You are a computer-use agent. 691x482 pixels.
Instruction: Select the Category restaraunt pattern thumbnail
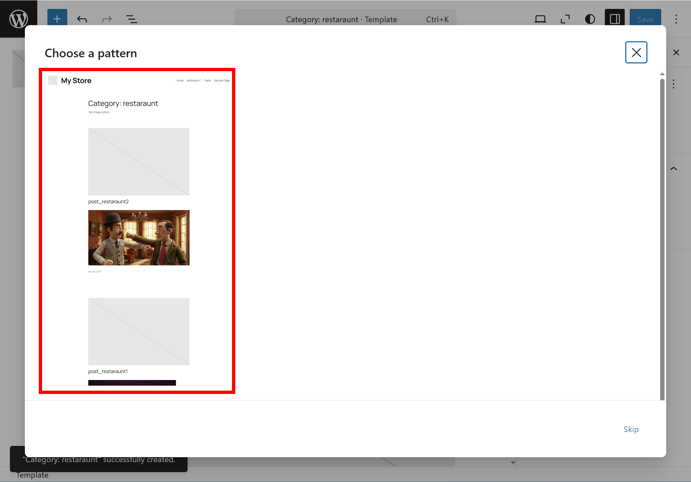pos(137,231)
